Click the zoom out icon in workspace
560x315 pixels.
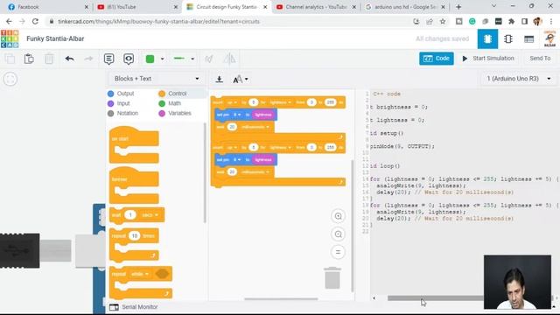[x=338, y=234]
